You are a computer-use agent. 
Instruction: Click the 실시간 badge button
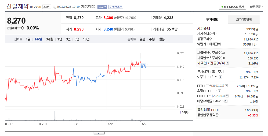(102, 7)
